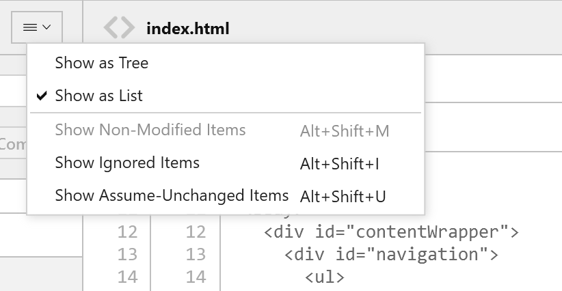Click line number 13 in right gutter
This screenshot has height=291, width=562.
(196, 255)
